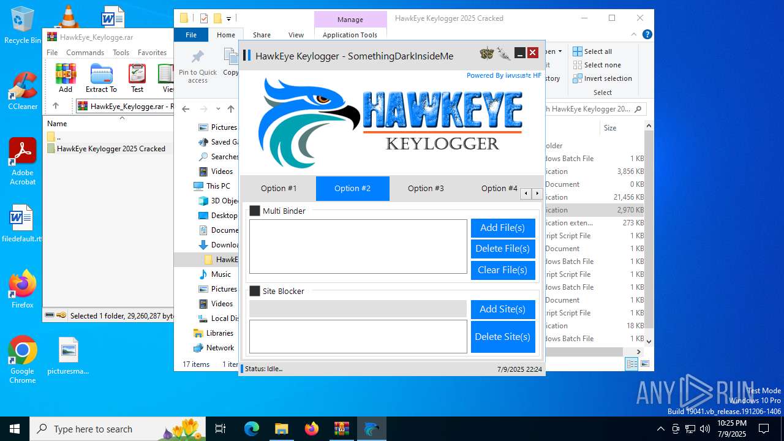Open Firefox desktop shortcut
784x441 pixels.
coord(23,289)
